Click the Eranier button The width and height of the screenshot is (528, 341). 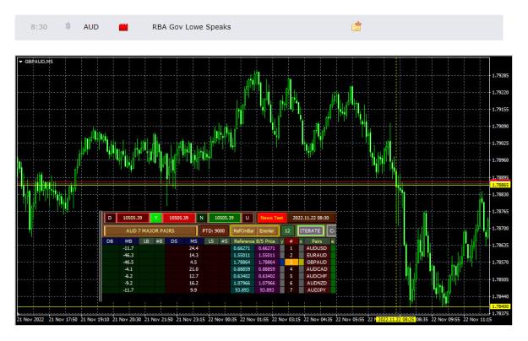(x=267, y=231)
